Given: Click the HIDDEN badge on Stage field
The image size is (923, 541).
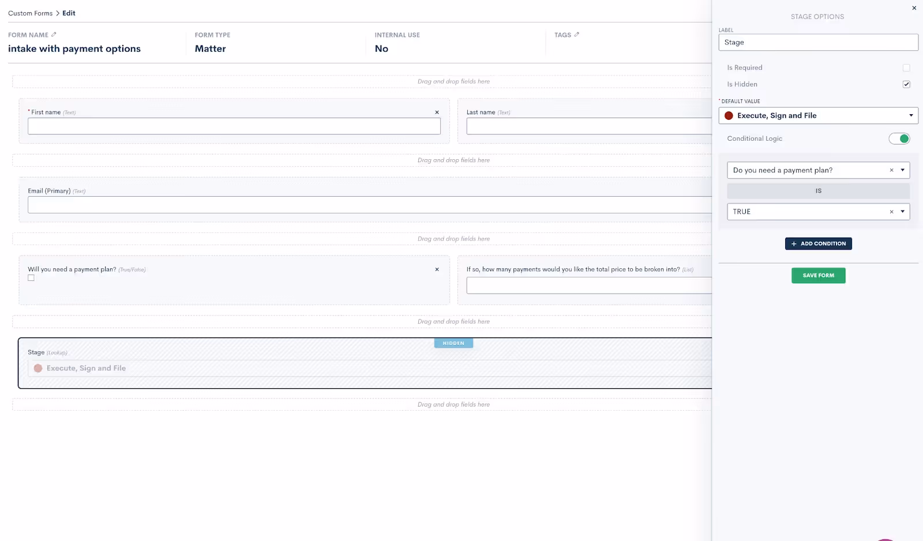Looking at the screenshot, I should (x=453, y=343).
